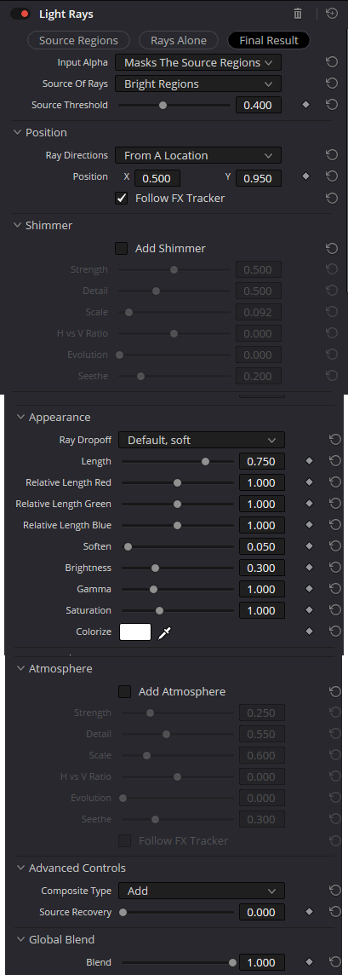Reset the Gamma value
This screenshot has width=348, height=975.
pos(335,588)
